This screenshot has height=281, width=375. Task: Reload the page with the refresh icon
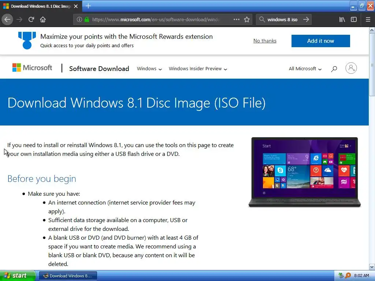31,19
